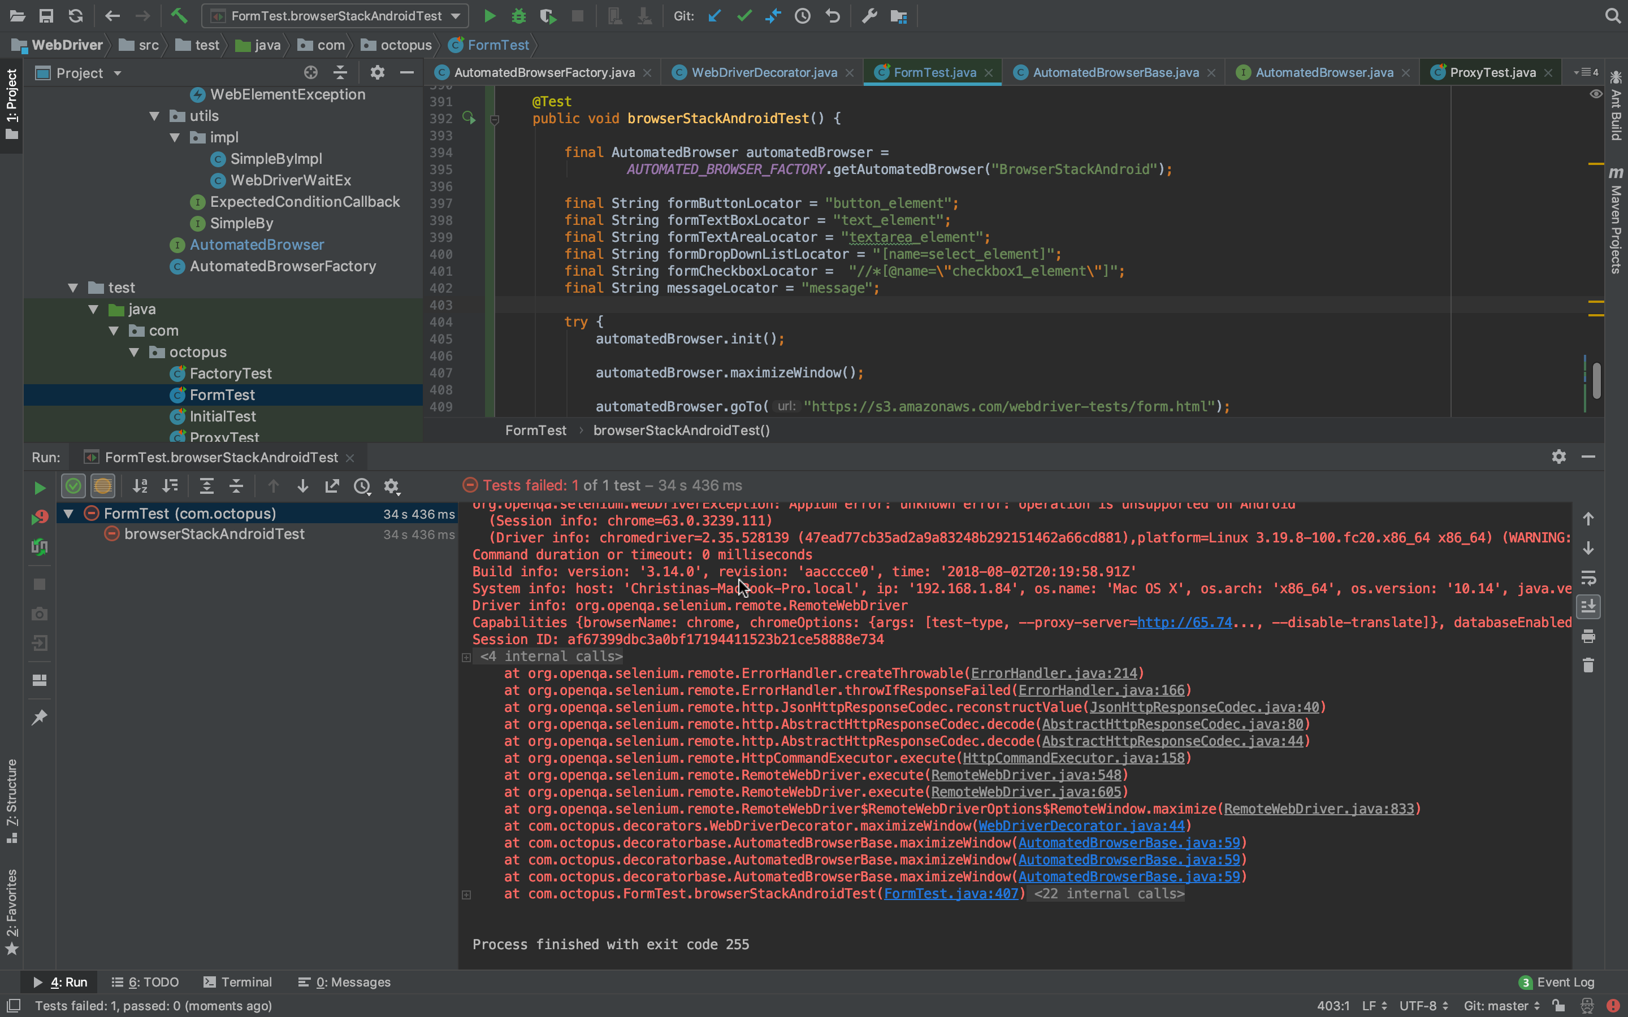Click the export test results icon
The image size is (1628, 1017).
(332, 486)
